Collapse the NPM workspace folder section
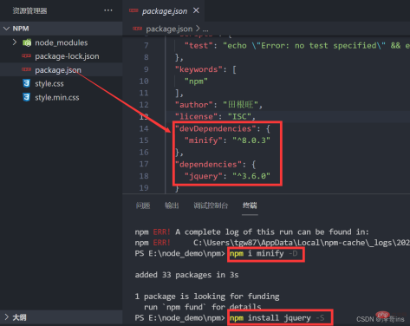Image resolution: width=410 pixels, height=326 pixels. 6,29
